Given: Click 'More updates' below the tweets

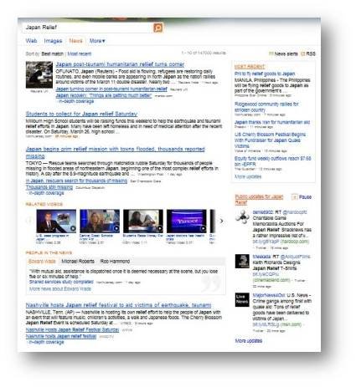Looking at the screenshot, I should click(249, 341).
